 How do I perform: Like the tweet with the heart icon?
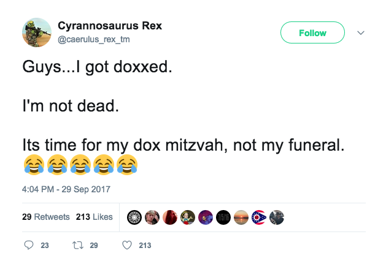point(128,245)
